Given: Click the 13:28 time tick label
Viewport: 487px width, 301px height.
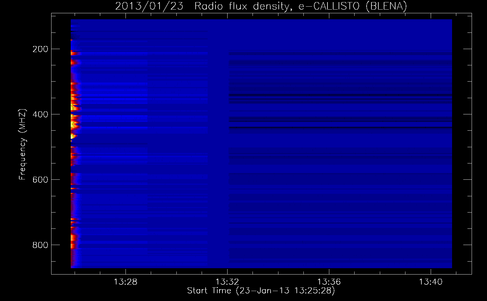Looking at the screenshot, I should click(x=126, y=282).
